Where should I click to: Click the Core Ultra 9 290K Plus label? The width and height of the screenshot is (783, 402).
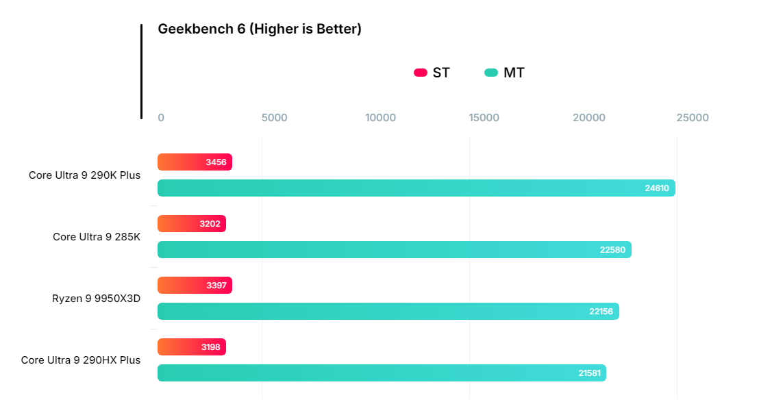(x=84, y=175)
